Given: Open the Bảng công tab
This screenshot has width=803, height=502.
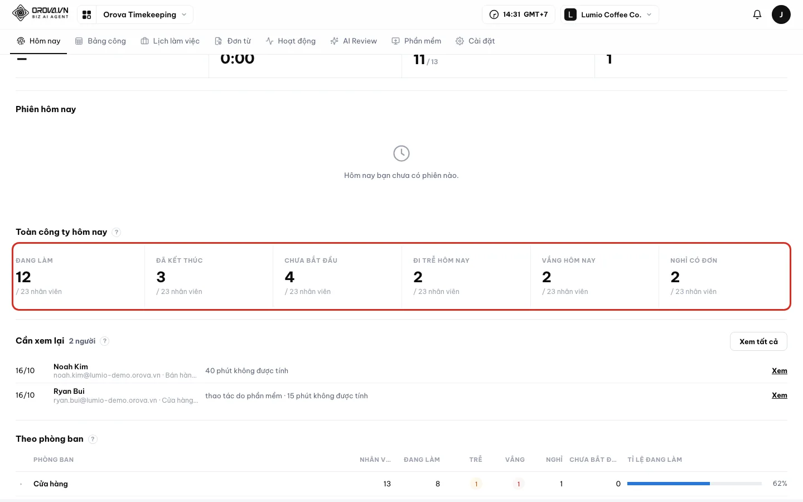Looking at the screenshot, I should (x=101, y=41).
